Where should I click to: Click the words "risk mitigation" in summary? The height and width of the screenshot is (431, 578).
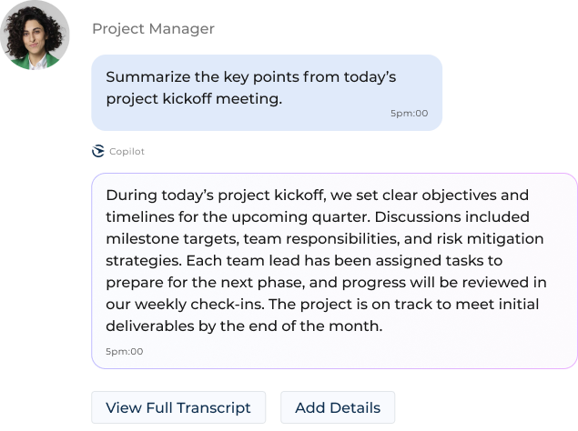click(x=486, y=239)
